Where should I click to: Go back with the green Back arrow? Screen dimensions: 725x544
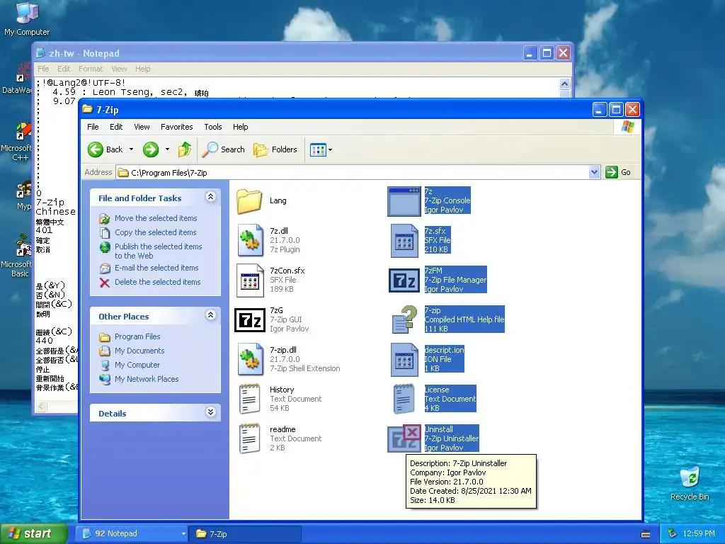tap(96, 149)
